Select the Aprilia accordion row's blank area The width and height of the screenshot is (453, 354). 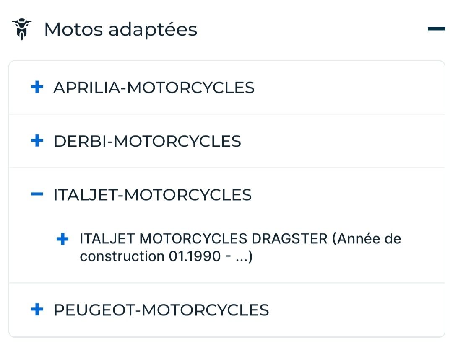348,88
